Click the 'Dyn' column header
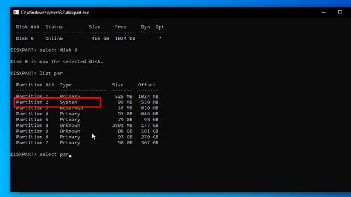351x197 pixels. point(145,27)
